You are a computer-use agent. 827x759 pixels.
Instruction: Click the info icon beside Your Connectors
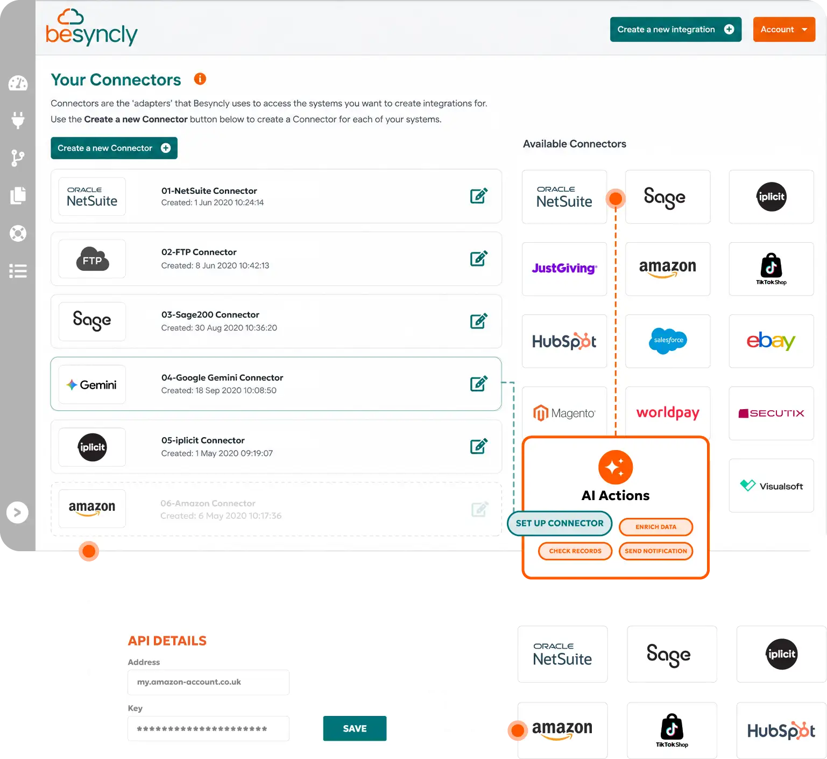pyautogui.click(x=200, y=79)
